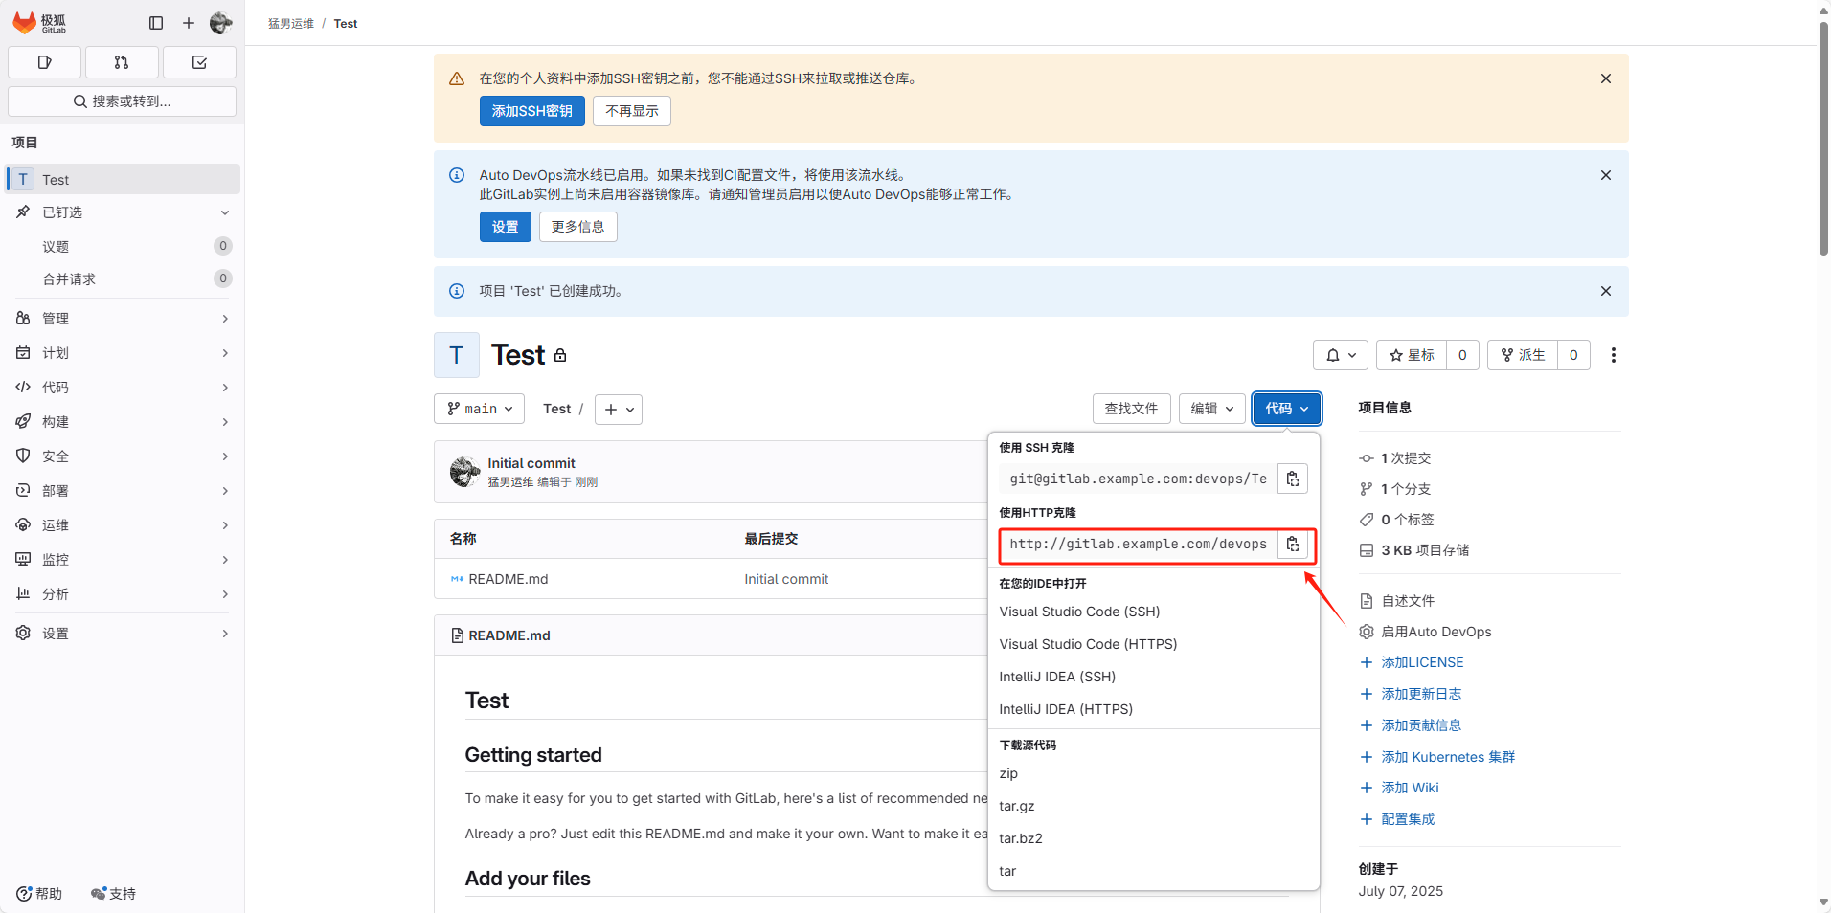Dismiss the project created success message
The image size is (1831, 913).
[x=1605, y=291]
